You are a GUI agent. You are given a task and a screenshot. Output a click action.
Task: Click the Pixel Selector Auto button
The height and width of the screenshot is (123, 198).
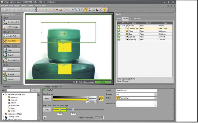pyautogui.click(x=47, y=98)
